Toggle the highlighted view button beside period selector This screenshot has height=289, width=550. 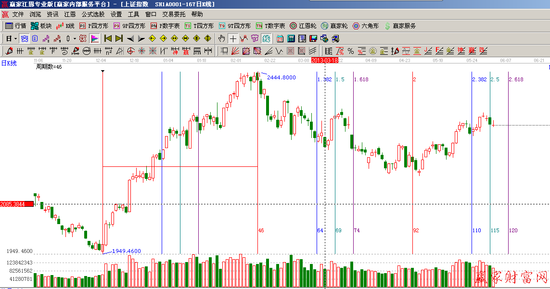[x=24, y=38]
